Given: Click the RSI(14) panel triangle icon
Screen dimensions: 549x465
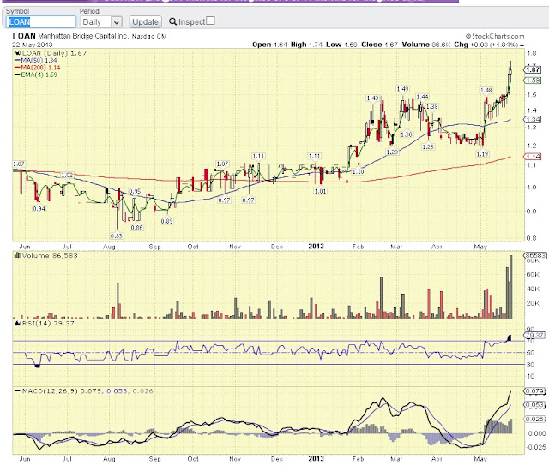Looking at the screenshot, I should pyautogui.click(x=17, y=323).
